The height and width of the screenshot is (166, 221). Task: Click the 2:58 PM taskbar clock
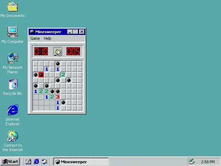208,162
